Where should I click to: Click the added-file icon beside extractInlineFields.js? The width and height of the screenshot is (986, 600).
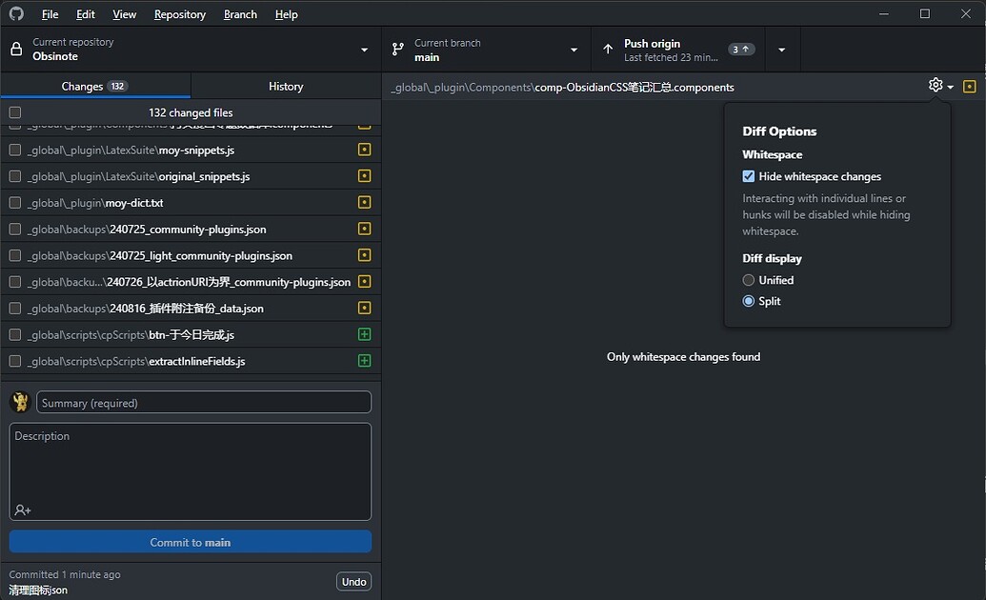point(364,361)
